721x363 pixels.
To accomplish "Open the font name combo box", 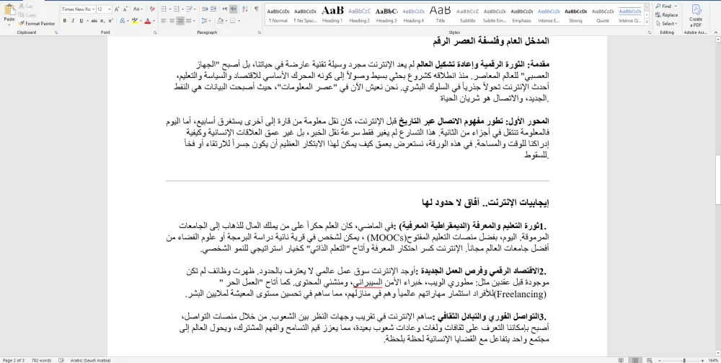I will pyautogui.click(x=78, y=9).
